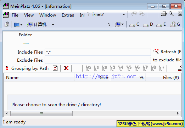Select drive E
This screenshot has width=185, height=128.
point(161,25)
